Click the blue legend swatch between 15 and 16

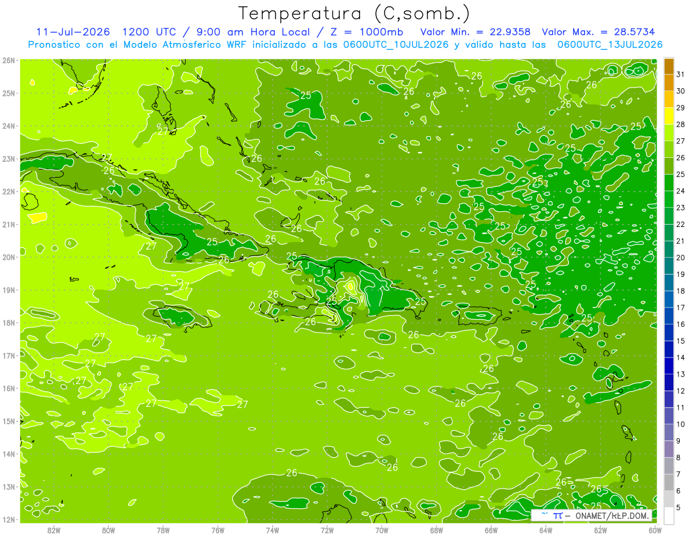click(669, 333)
